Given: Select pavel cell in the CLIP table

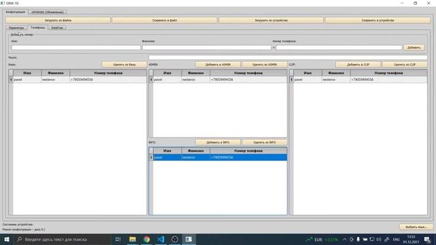Looking at the screenshot, I should point(307,80).
